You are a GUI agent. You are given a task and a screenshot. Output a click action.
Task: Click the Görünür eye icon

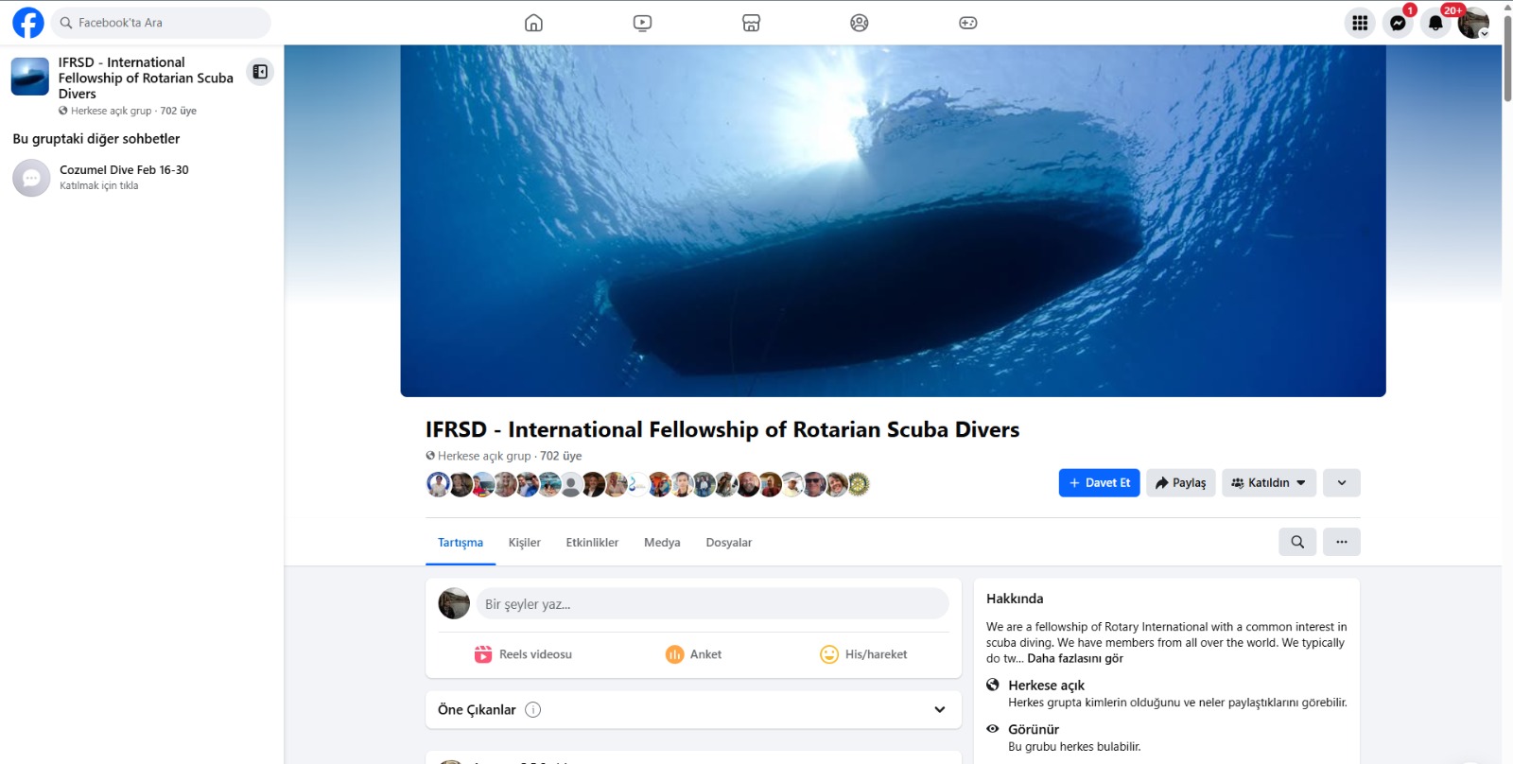point(993,729)
